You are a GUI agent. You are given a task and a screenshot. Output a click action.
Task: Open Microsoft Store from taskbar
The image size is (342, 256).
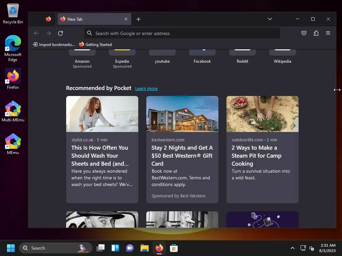click(174, 248)
